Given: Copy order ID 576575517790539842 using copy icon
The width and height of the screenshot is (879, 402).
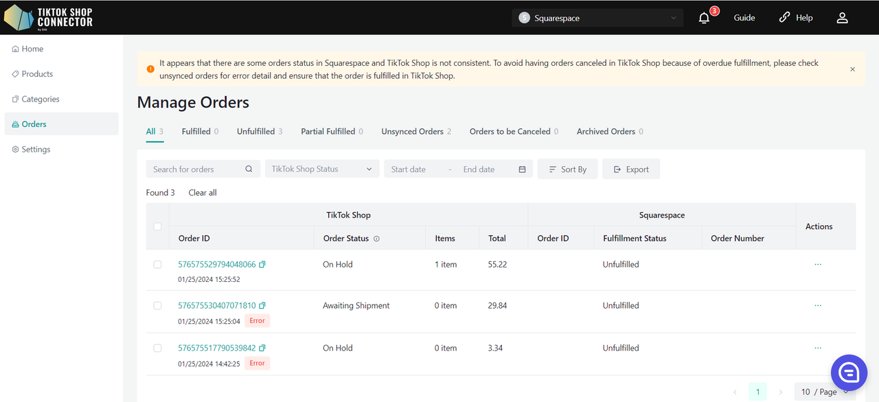Looking at the screenshot, I should (x=262, y=348).
